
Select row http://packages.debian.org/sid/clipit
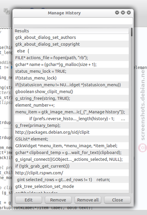coord(72,132)
